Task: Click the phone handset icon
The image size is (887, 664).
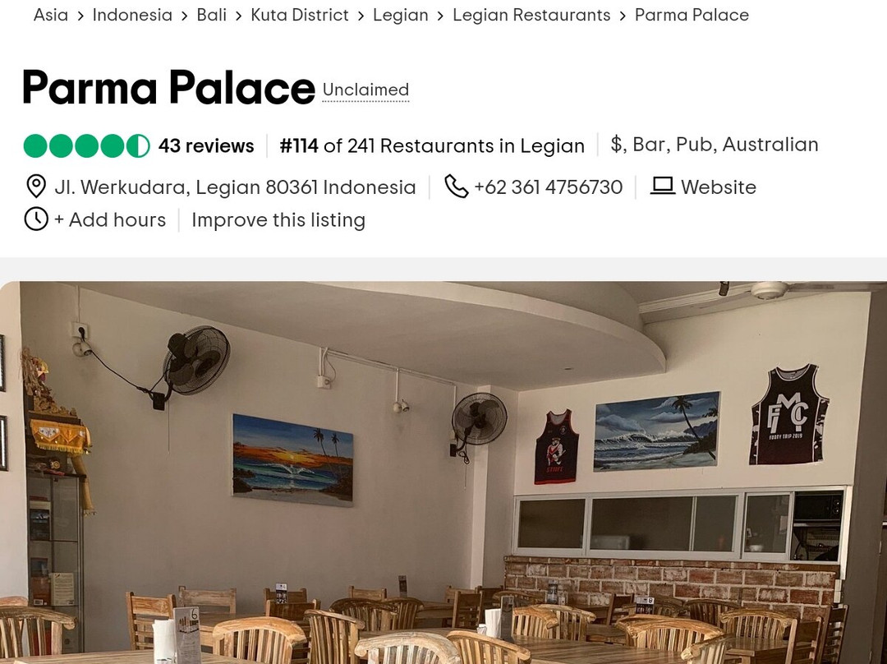Action: [456, 187]
